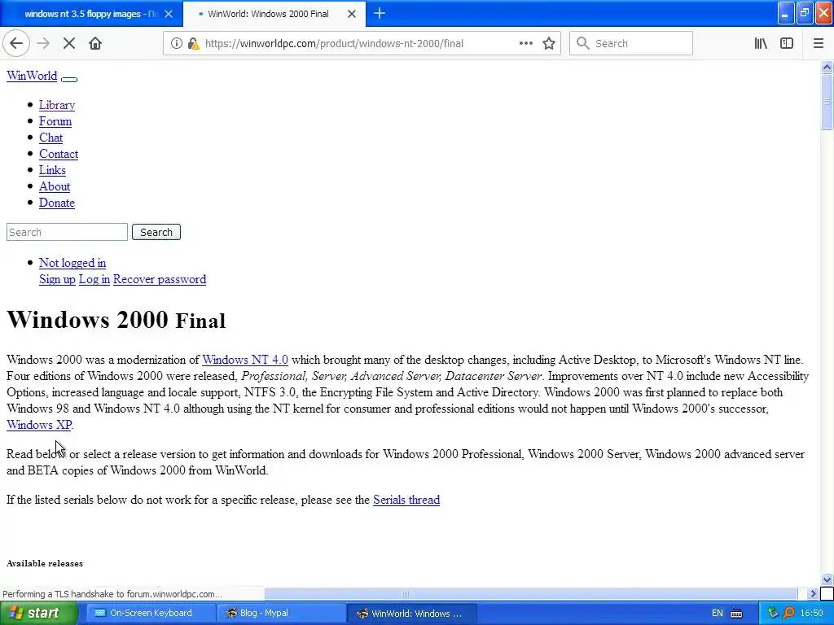The width and height of the screenshot is (834, 625).
Task: Click the network tray icon
Action: click(x=773, y=614)
